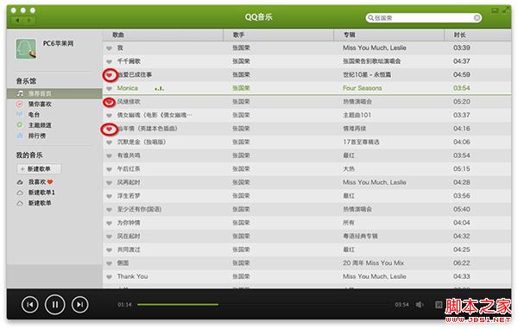Unlike 当爱已成往事 via red heart

pyautogui.click(x=109, y=75)
